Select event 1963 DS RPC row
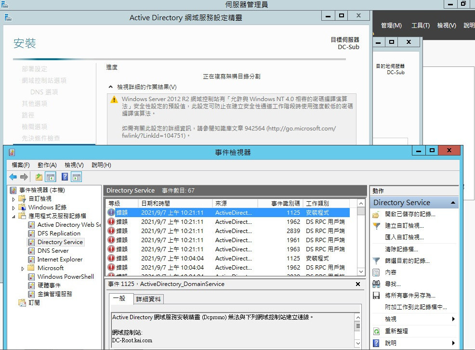This screenshot has width=475, height=350. point(228,249)
